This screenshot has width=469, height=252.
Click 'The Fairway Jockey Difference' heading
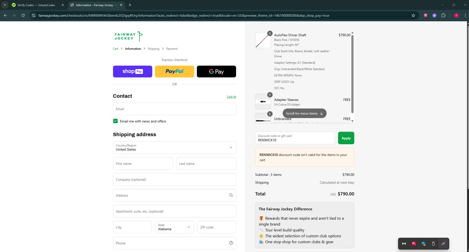[x=285, y=209]
